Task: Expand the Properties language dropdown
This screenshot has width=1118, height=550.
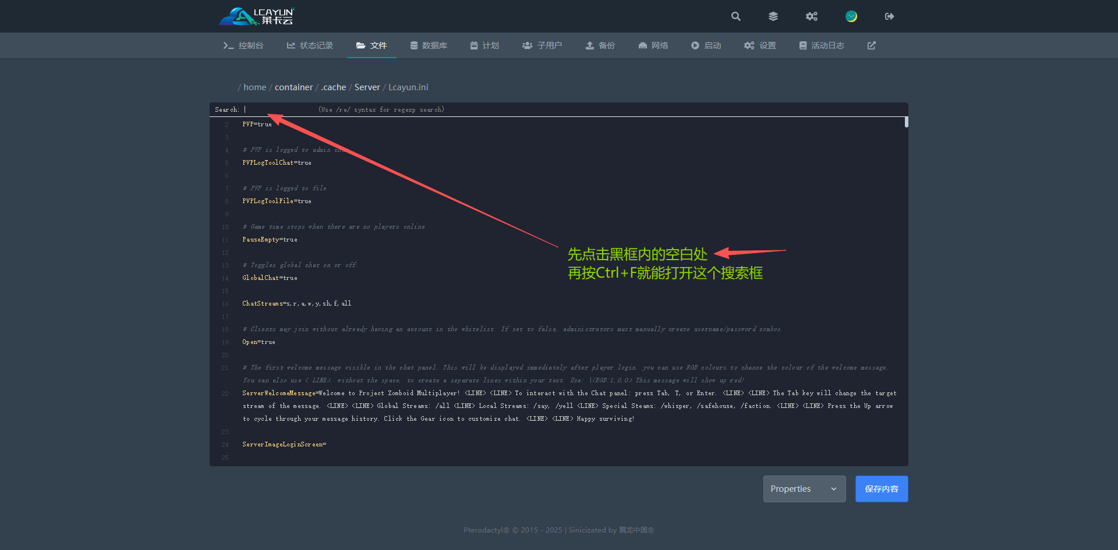Action: coord(804,489)
